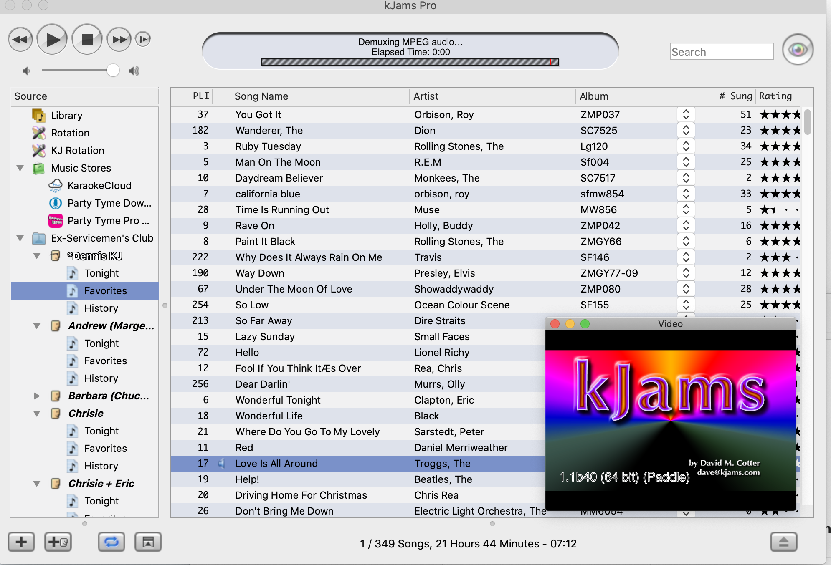Click the Rewind button
The width and height of the screenshot is (831, 565).
tap(20, 40)
